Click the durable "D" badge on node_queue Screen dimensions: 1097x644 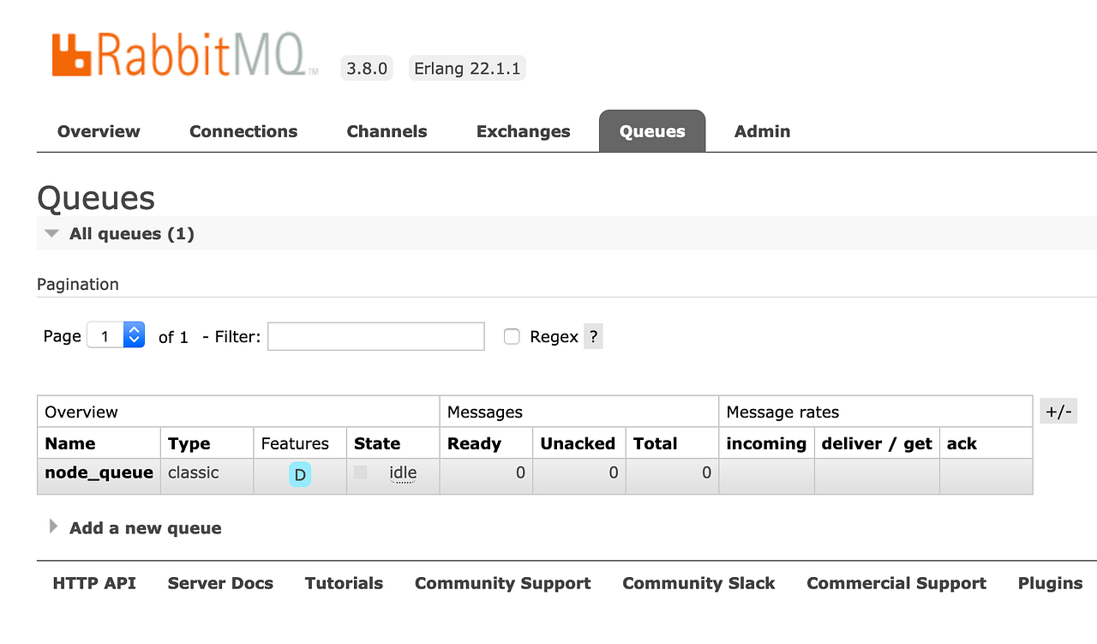(299, 472)
